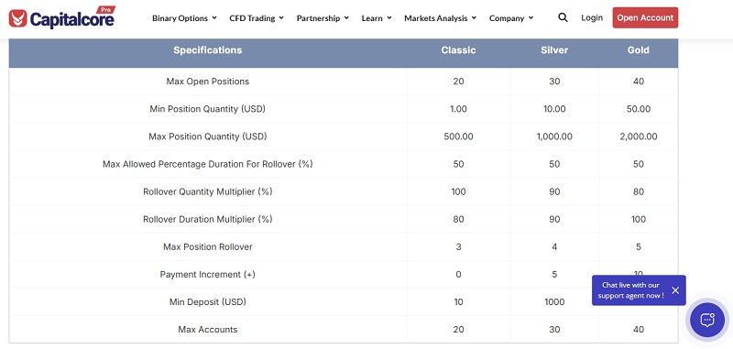
Task: Click the Classic Payment Increment value 0
Action: 458,274
